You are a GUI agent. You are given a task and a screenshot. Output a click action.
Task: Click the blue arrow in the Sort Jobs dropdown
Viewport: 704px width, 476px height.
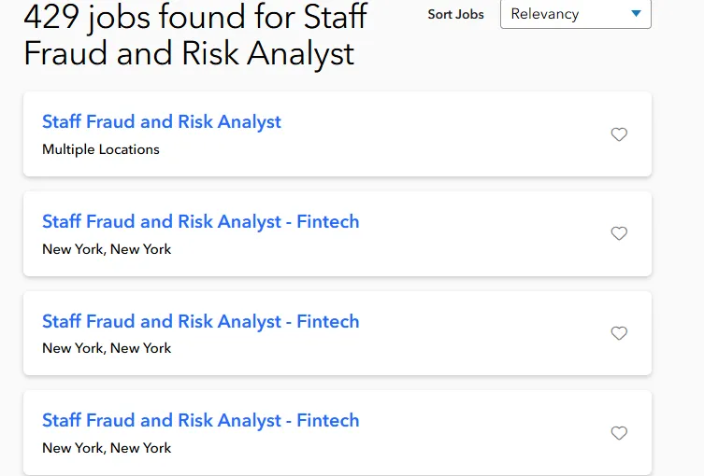pos(637,14)
